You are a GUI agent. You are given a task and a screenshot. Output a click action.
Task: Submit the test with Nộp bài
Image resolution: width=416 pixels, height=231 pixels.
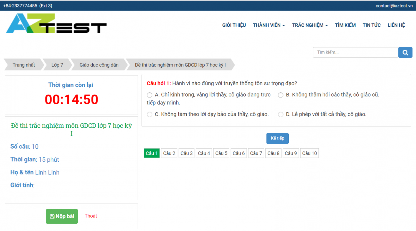pyautogui.click(x=62, y=216)
